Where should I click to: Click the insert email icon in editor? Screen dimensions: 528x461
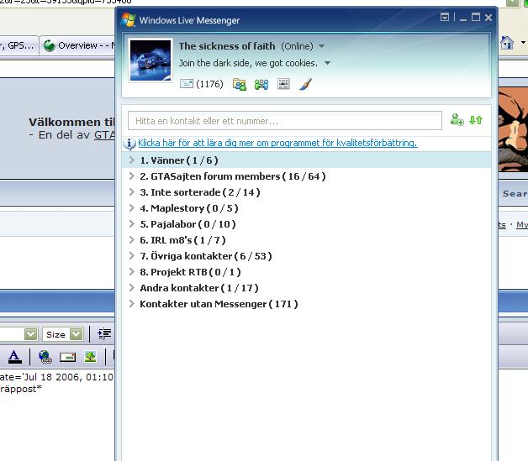[67, 357]
